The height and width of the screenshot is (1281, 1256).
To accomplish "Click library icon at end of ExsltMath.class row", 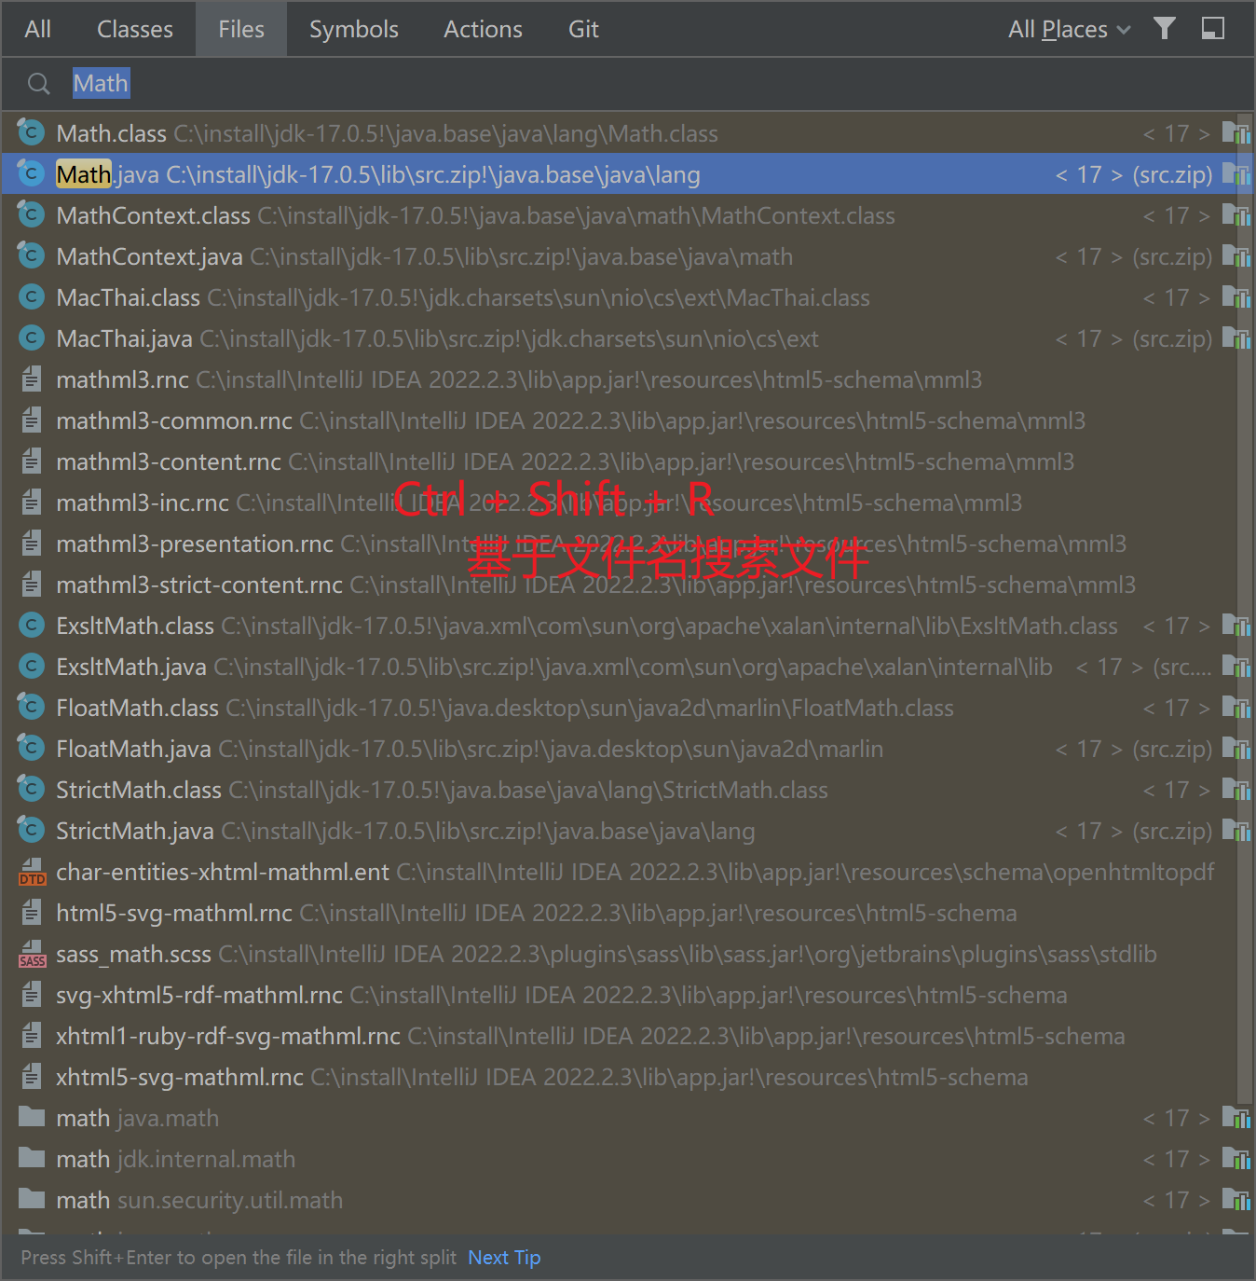I will point(1236,626).
